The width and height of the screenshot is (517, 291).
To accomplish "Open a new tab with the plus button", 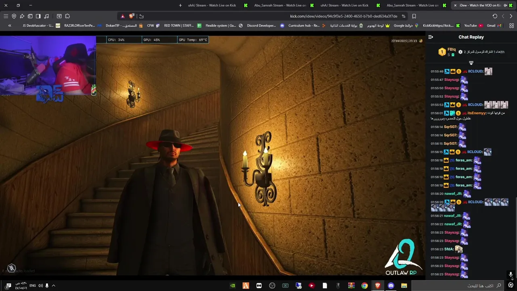I will (180, 5).
